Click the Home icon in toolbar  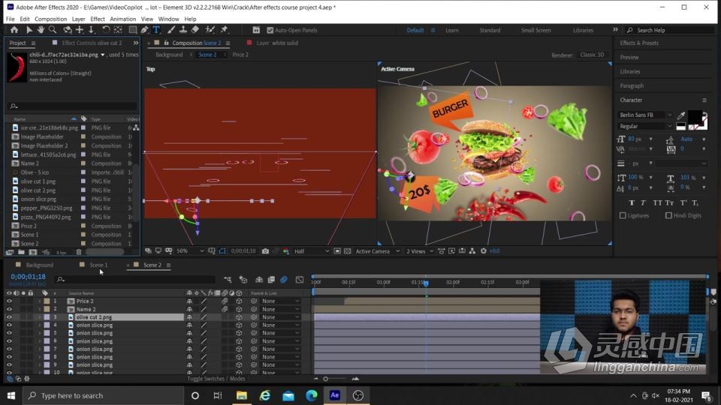coord(14,30)
